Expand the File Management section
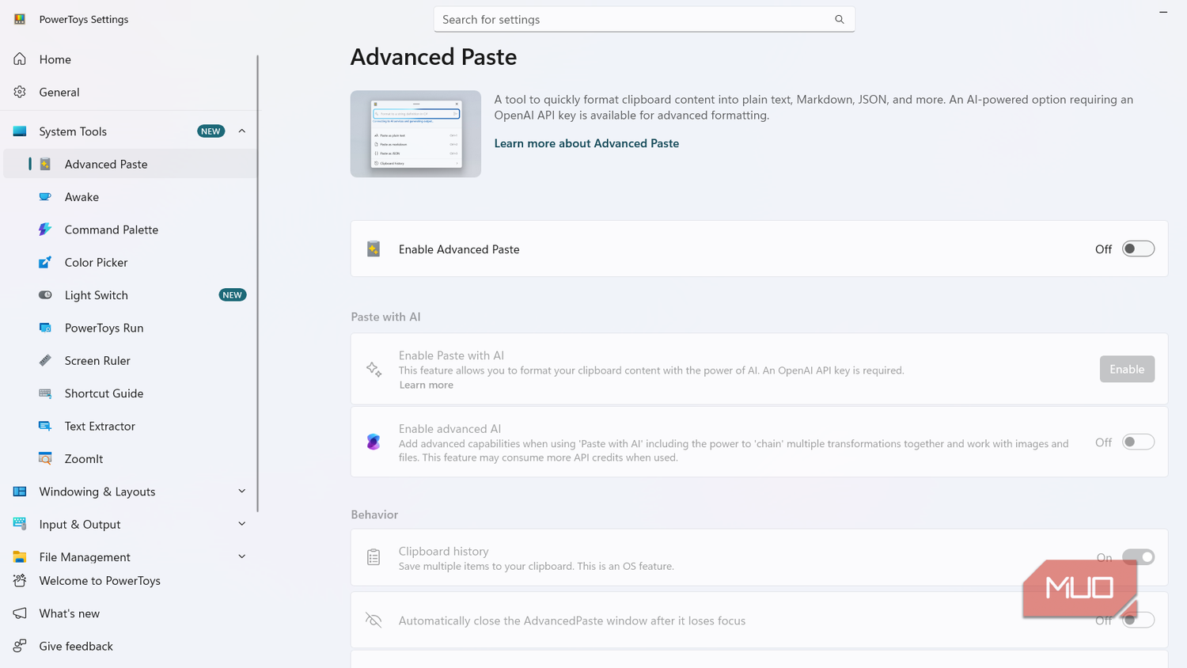 click(x=242, y=556)
